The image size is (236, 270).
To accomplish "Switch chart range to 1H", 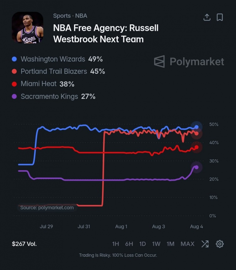I will click(116, 244).
